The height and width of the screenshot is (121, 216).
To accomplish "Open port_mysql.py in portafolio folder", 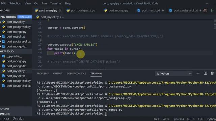I will 16,71.
